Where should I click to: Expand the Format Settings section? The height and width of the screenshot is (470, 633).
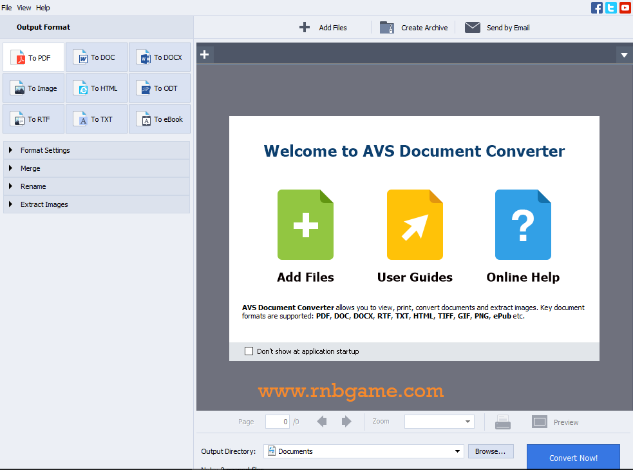pos(97,150)
